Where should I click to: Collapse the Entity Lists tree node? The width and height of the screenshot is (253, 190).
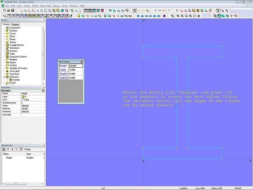coord(4,77)
